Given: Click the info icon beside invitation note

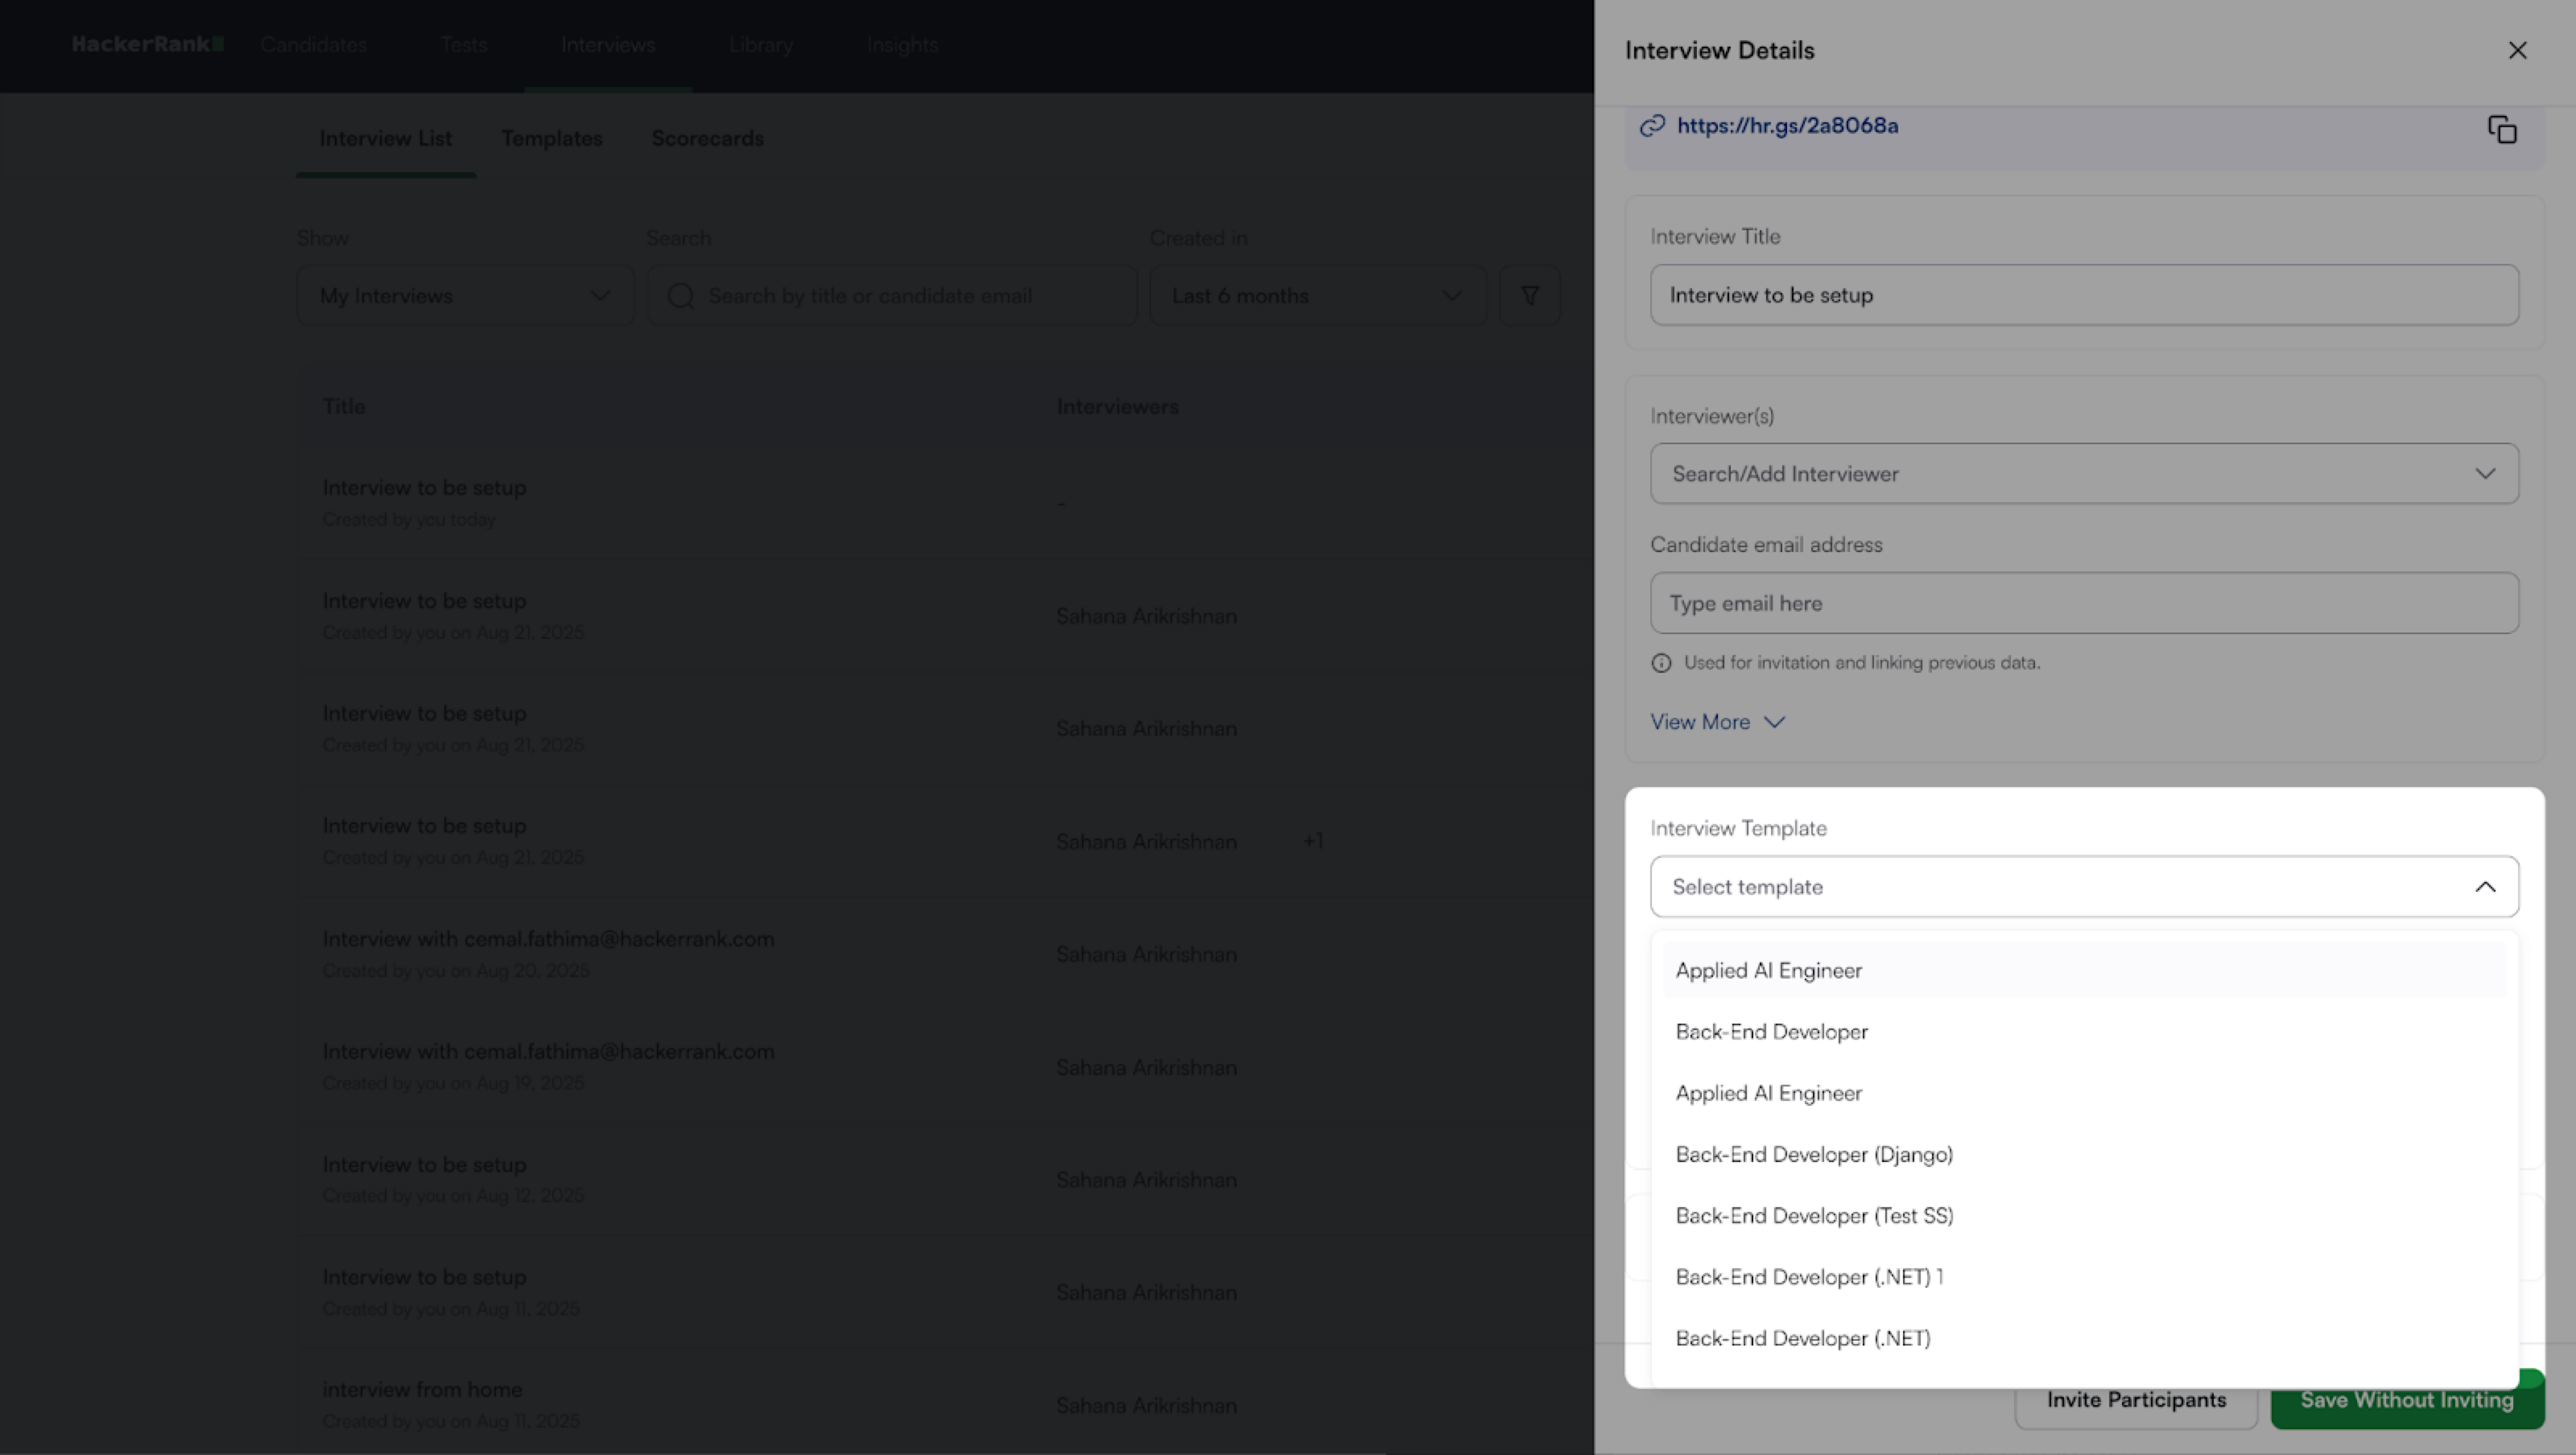Looking at the screenshot, I should click(1661, 663).
